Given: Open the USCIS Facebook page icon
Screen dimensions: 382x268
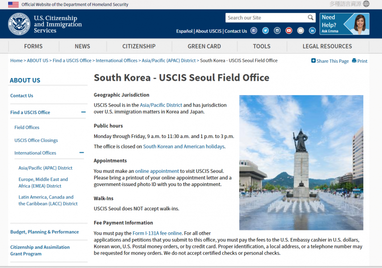Looking at the screenshot, I should pyautogui.click(x=254, y=30).
